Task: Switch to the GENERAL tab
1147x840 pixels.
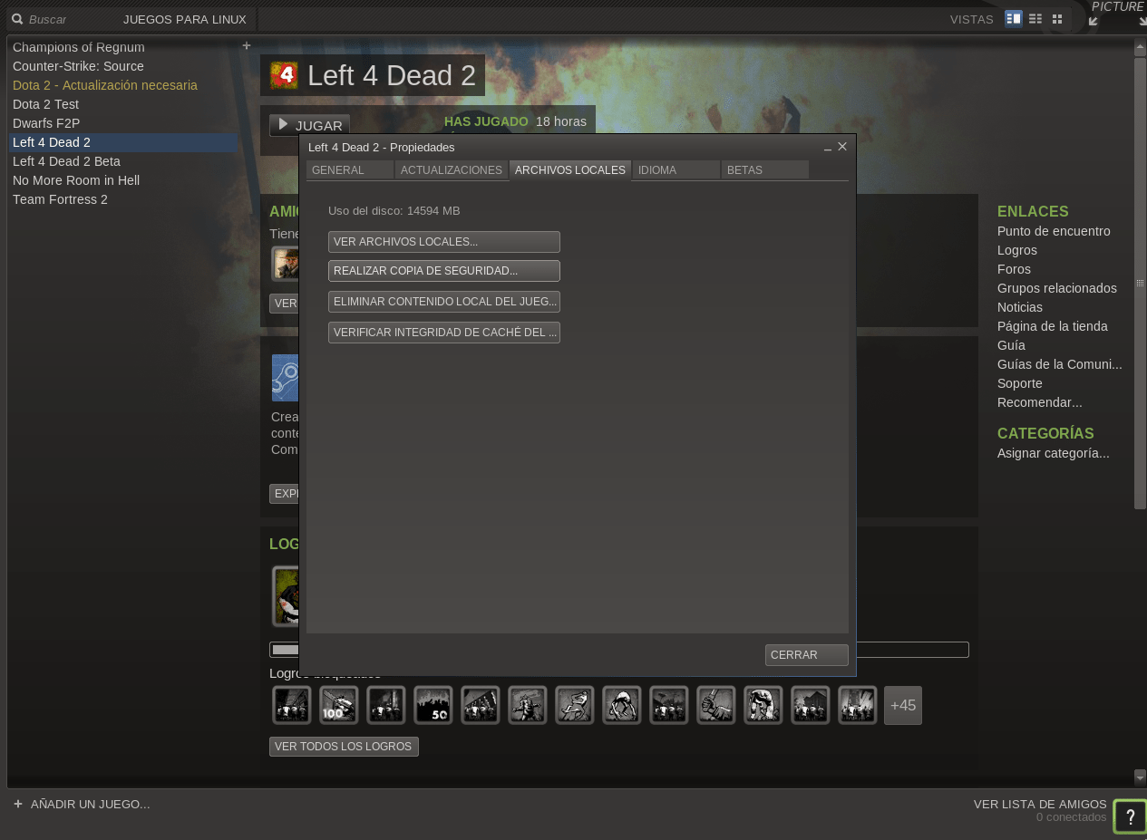Action: click(350, 170)
